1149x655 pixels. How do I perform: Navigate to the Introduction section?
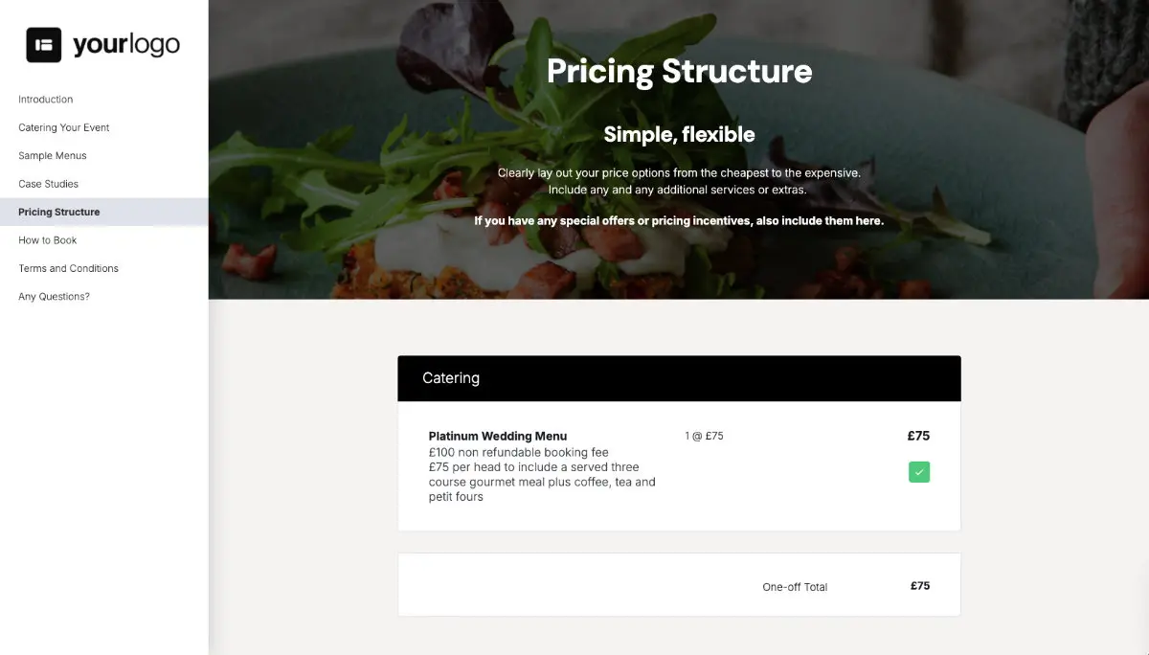45,99
